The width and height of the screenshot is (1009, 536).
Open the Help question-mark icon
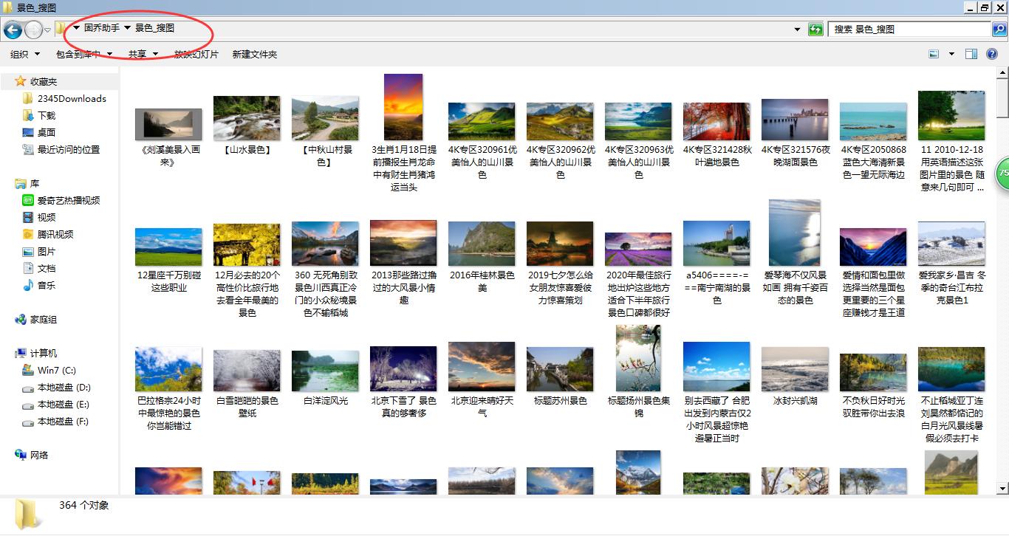pyautogui.click(x=992, y=53)
